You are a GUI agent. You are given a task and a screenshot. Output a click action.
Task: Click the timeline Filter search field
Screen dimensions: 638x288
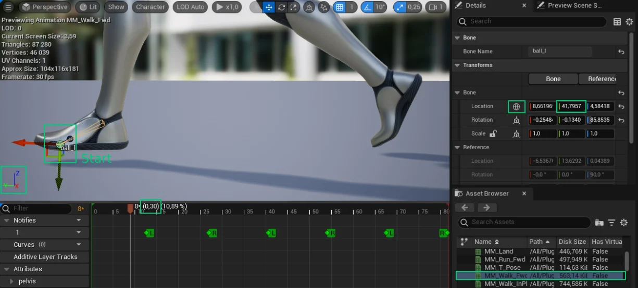36,208
